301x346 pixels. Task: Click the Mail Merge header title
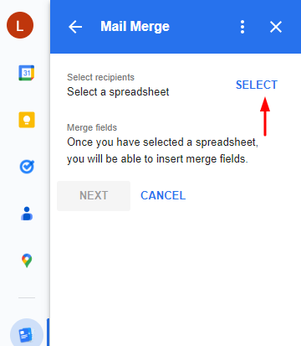click(135, 27)
